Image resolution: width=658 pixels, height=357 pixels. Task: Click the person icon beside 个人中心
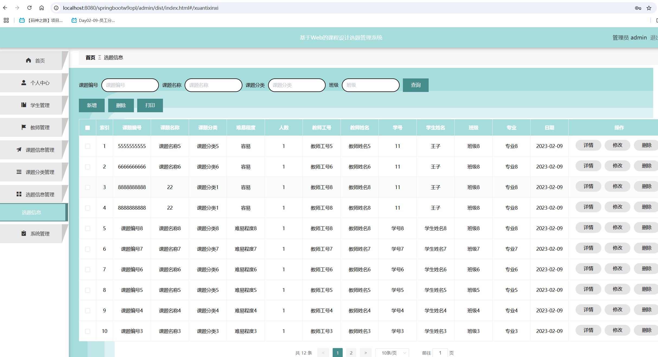coord(24,83)
